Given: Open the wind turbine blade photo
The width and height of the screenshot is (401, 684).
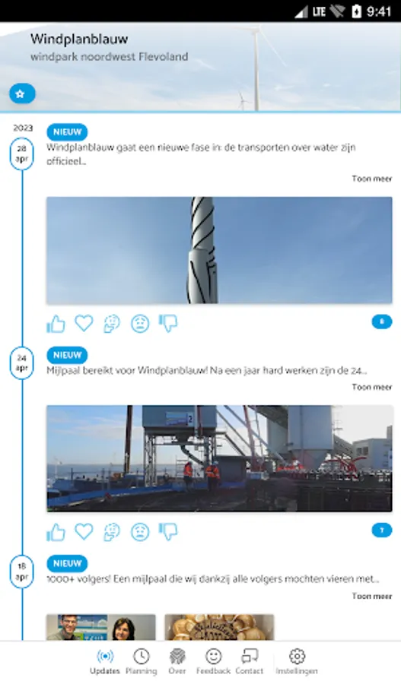Looking at the screenshot, I should tap(219, 250).
